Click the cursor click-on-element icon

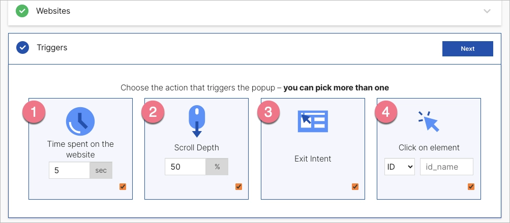click(429, 121)
